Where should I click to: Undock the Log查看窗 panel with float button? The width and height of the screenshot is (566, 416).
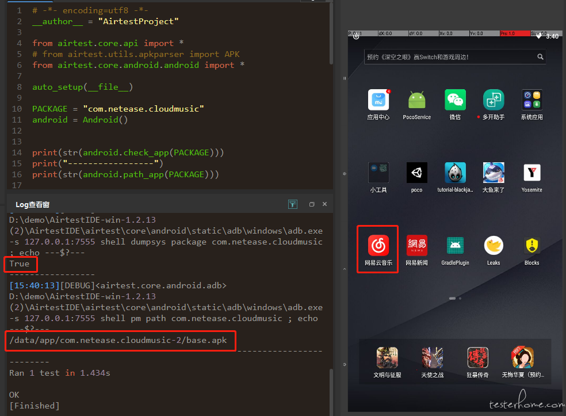pyautogui.click(x=312, y=204)
